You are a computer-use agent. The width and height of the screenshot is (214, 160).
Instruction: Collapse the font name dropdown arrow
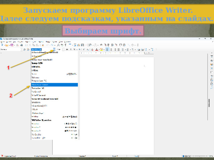[54, 49]
